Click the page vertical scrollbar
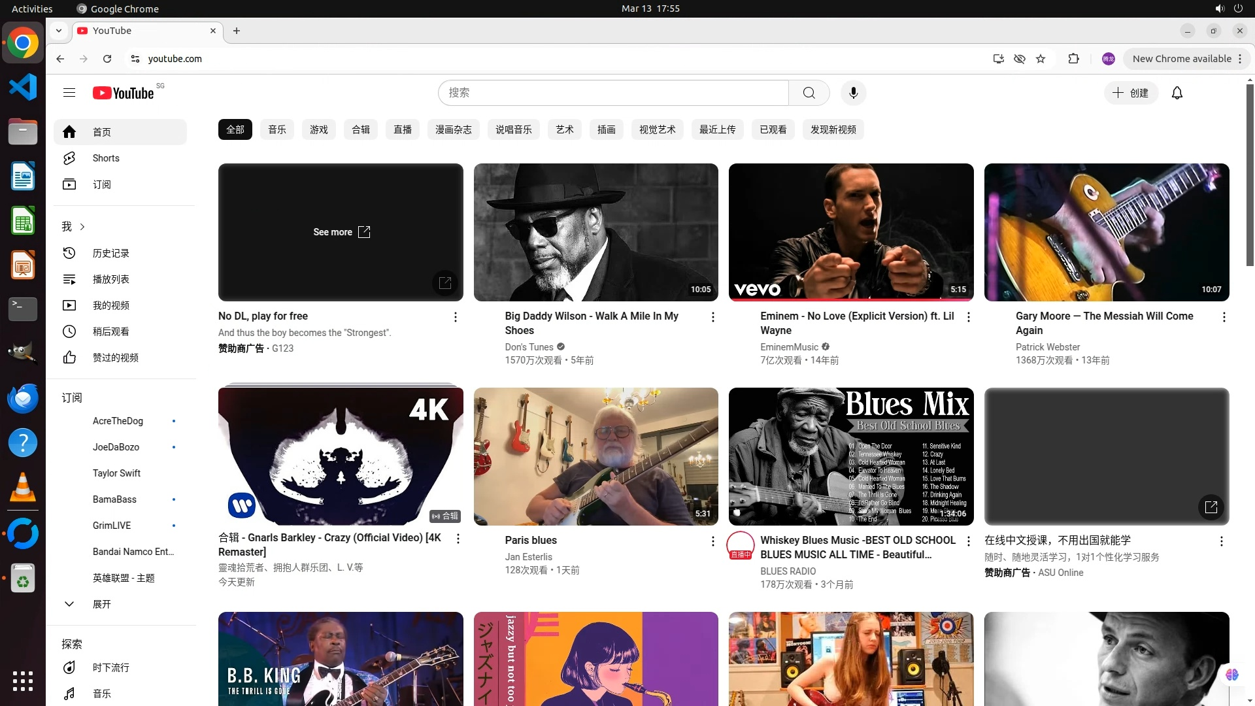The width and height of the screenshot is (1255, 706). [1250, 176]
